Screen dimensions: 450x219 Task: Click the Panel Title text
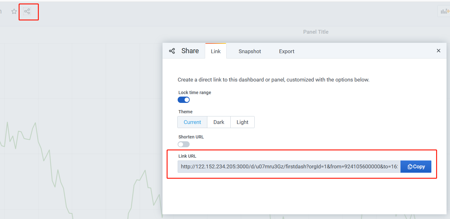(x=316, y=31)
